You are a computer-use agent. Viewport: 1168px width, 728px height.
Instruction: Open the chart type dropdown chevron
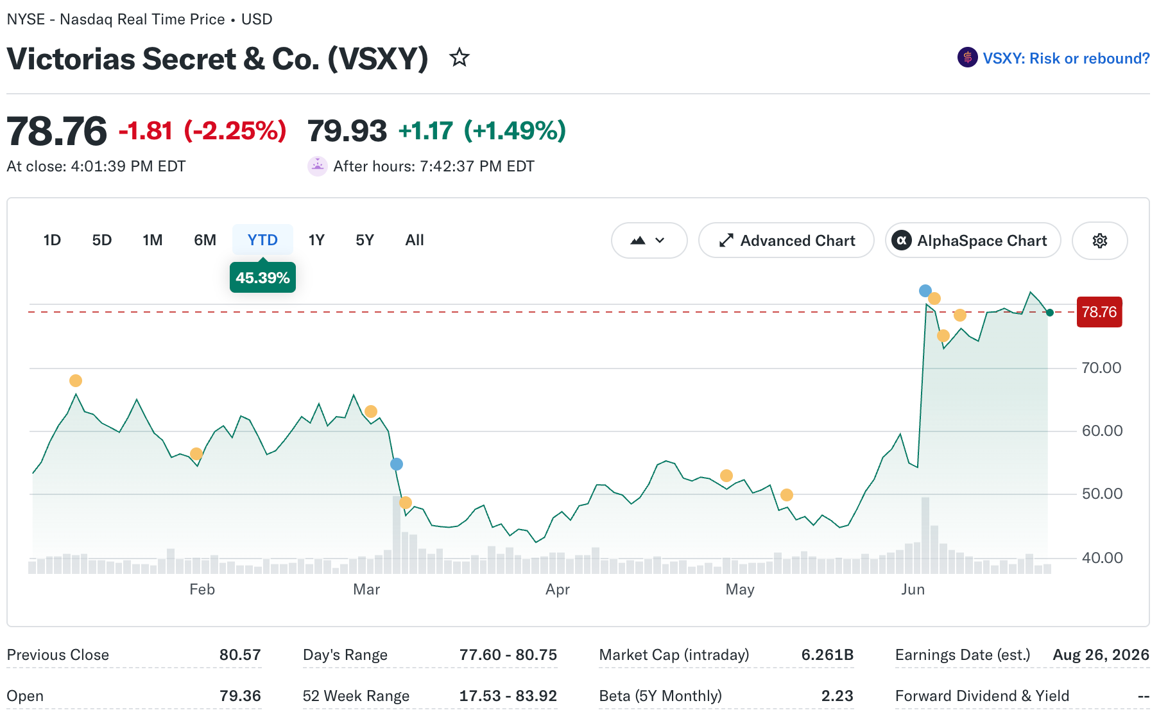(x=660, y=241)
